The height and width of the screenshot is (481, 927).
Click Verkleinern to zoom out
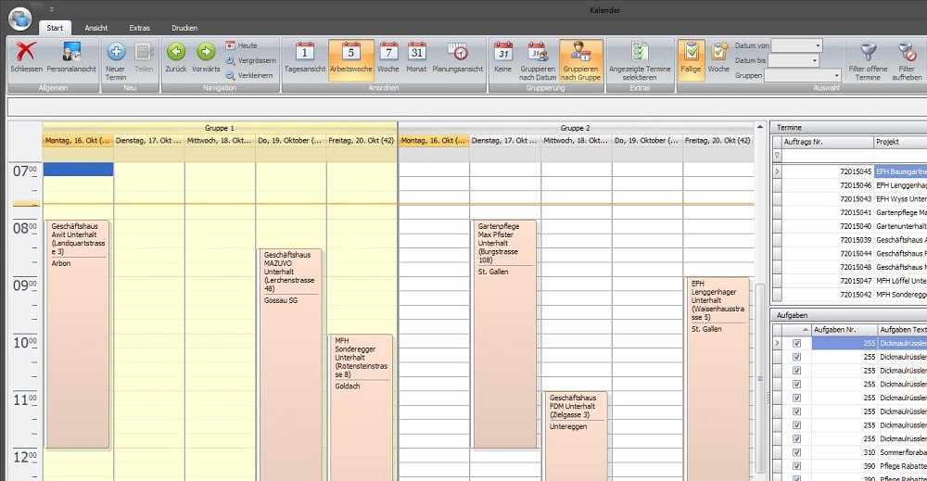(248, 75)
